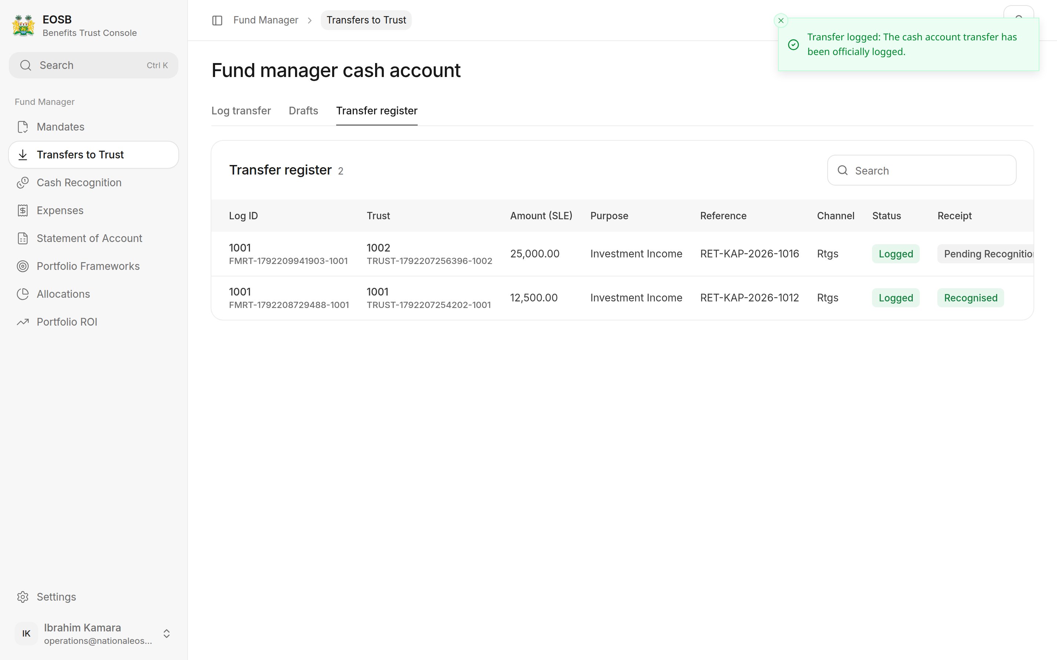The width and height of the screenshot is (1057, 660).
Task: Open the Drafts tab
Action: click(x=304, y=111)
